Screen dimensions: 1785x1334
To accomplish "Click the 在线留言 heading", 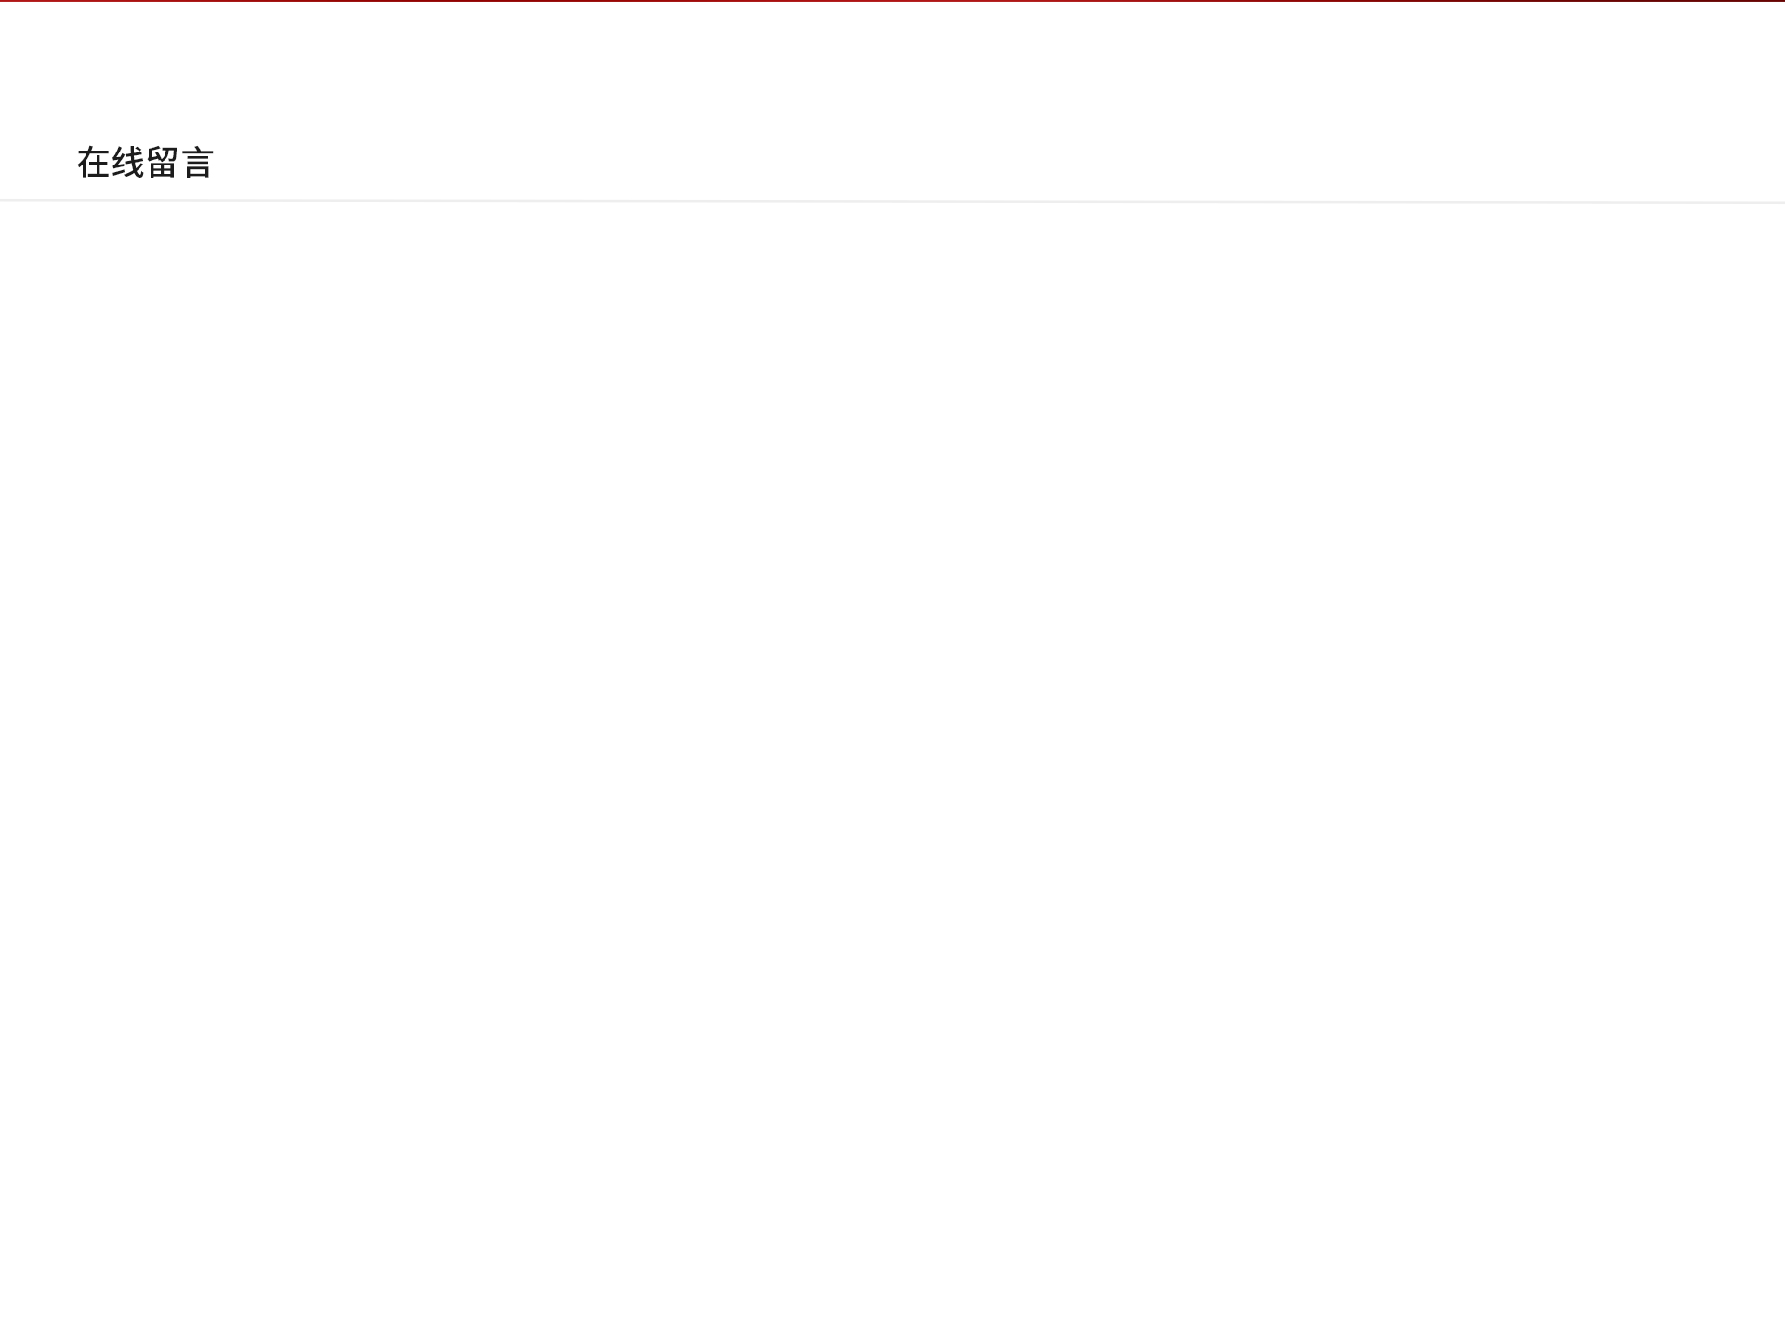I will [x=145, y=163].
